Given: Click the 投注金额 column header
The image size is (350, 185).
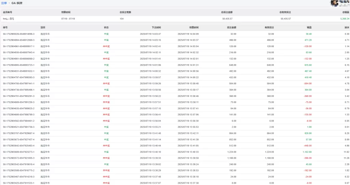Looking at the screenshot, I should (x=231, y=27).
